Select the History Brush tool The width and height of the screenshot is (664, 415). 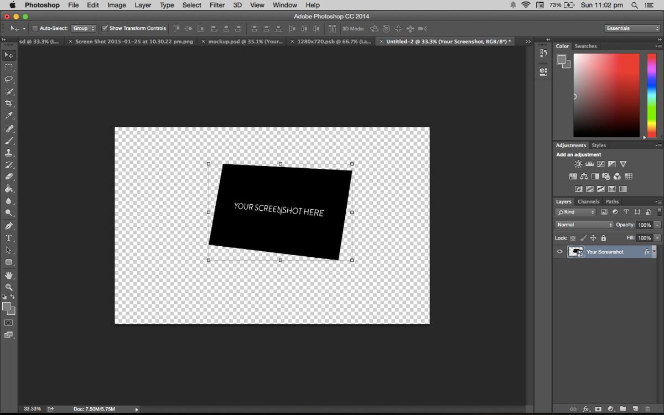coord(9,165)
